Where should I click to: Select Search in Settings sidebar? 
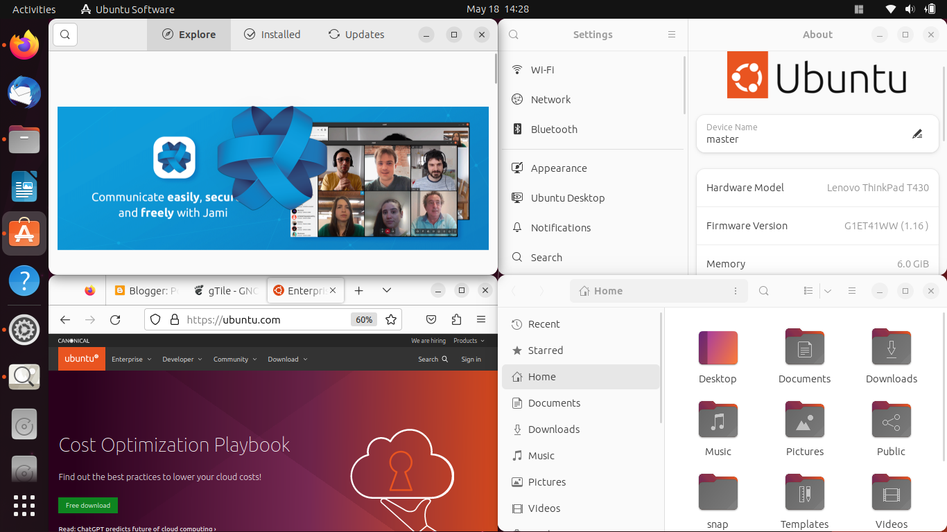tap(593, 258)
